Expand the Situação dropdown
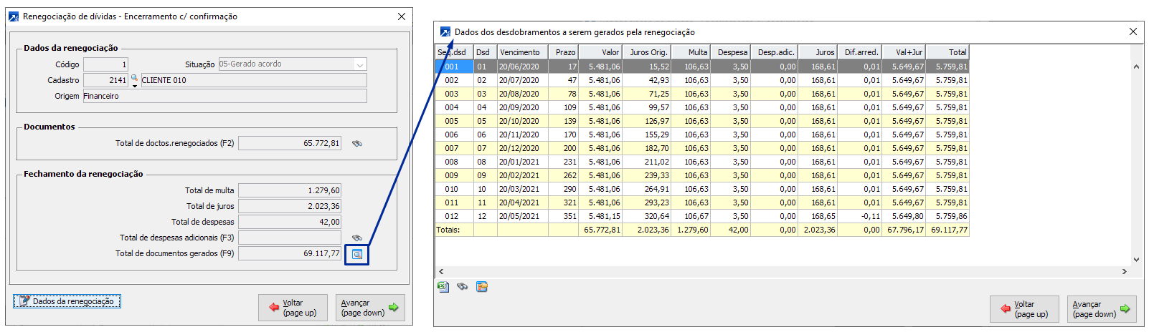The height and width of the screenshot is (332, 1149). [x=359, y=64]
